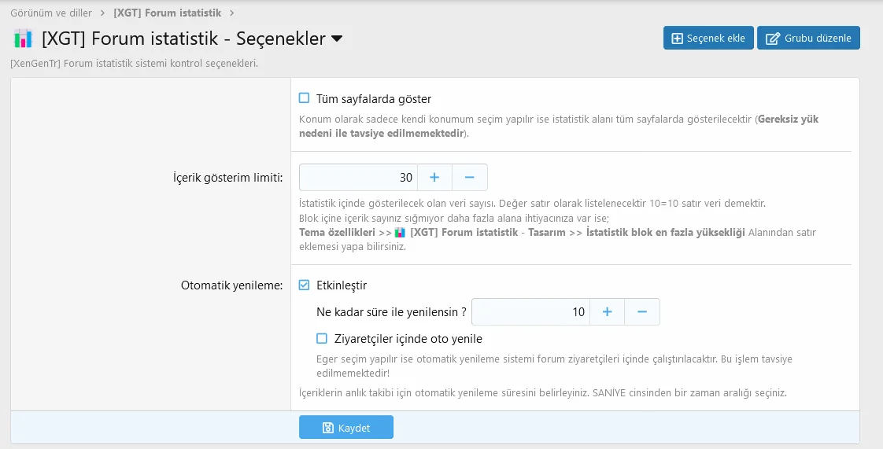The image size is (883, 449).
Task: Focus the Ne kadar süre ile yenilensin field
Action: click(x=530, y=312)
